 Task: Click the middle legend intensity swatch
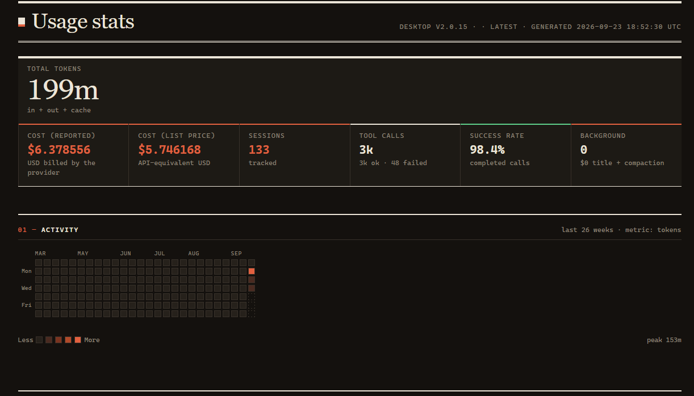pyautogui.click(x=58, y=340)
